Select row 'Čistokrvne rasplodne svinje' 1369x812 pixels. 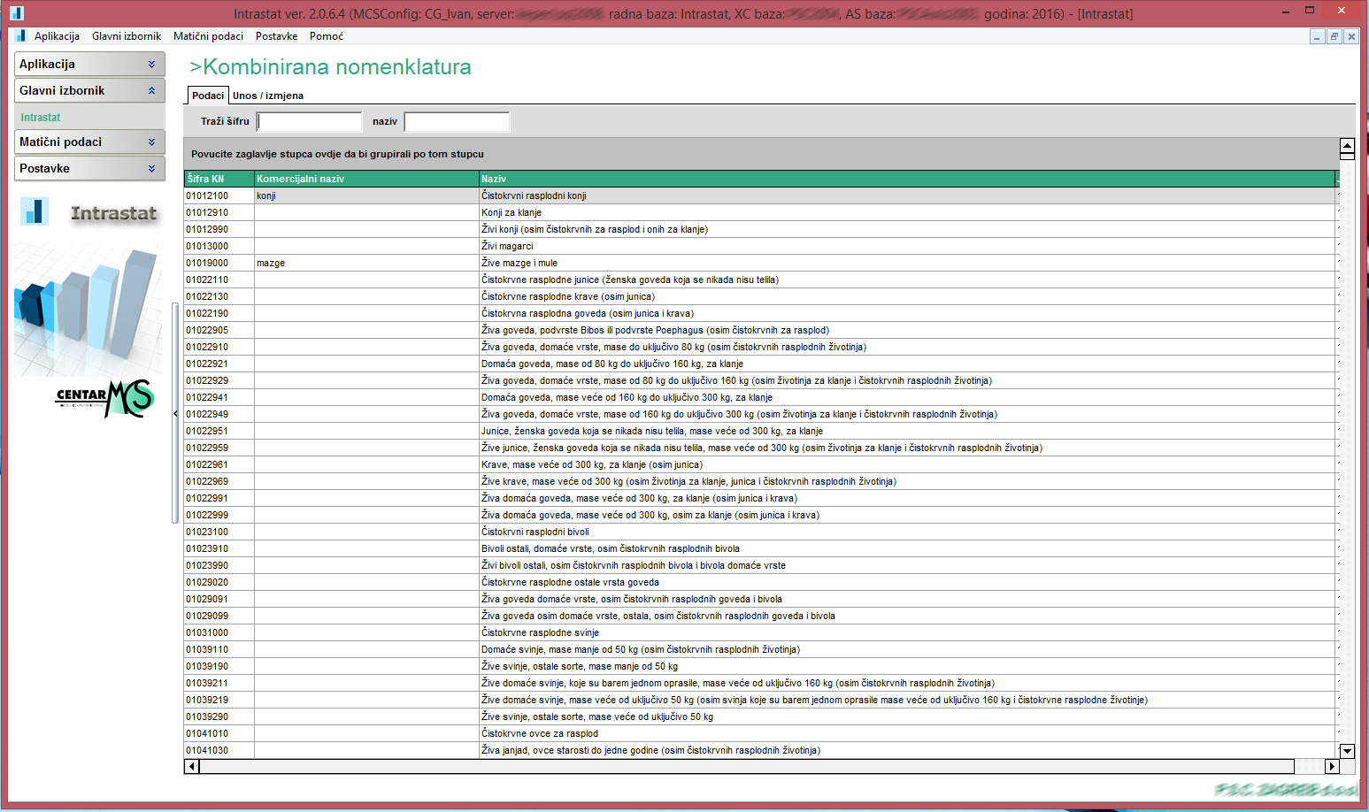[761, 632]
